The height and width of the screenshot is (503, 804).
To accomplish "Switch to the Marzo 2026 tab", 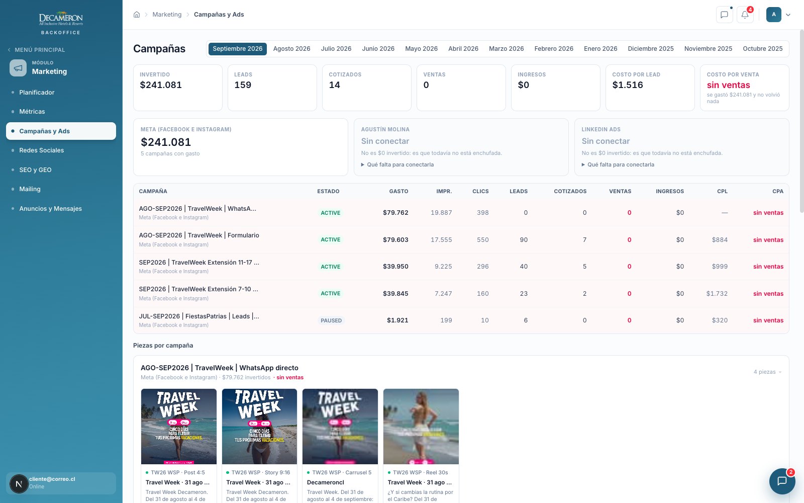I will pos(506,49).
